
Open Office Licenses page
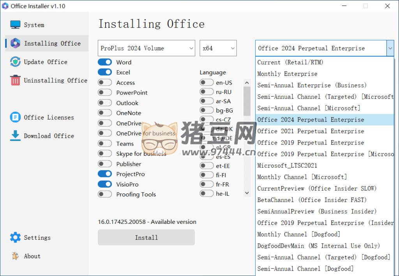point(49,118)
